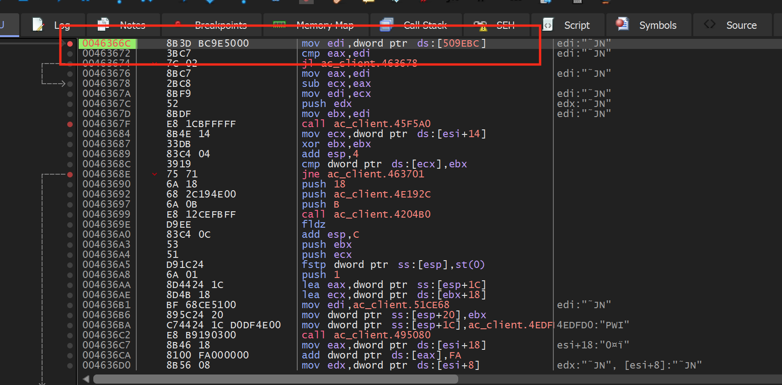This screenshot has height=385, width=782.
Task: Click opcode bytes D9EE
Action: (179, 225)
